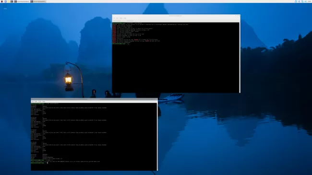
Task: Open the file manager folder icon
Action: 9,1
